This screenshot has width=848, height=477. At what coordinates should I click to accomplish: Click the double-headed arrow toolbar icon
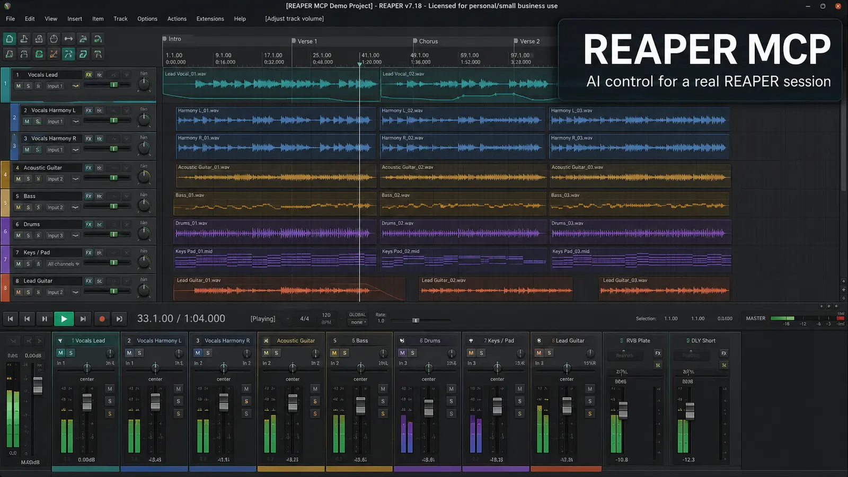tap(68, 39)
